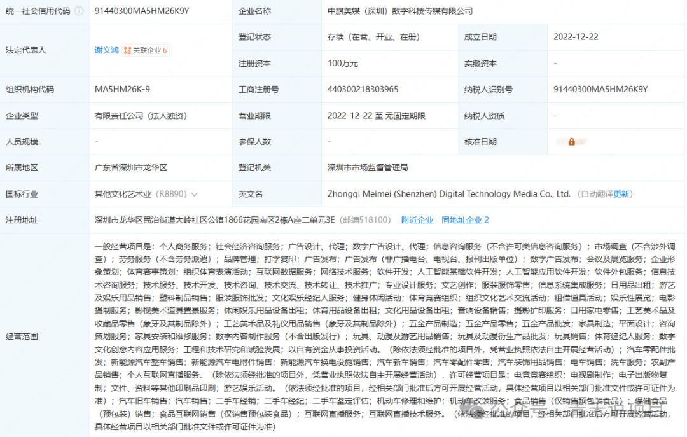Click the 成立日期 value 2022-12-22
This screenshot has width=687, height=437.
(x=577, y=38)
